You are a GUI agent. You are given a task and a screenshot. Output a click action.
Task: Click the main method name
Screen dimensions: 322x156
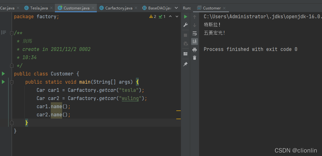tap(85, 82)
